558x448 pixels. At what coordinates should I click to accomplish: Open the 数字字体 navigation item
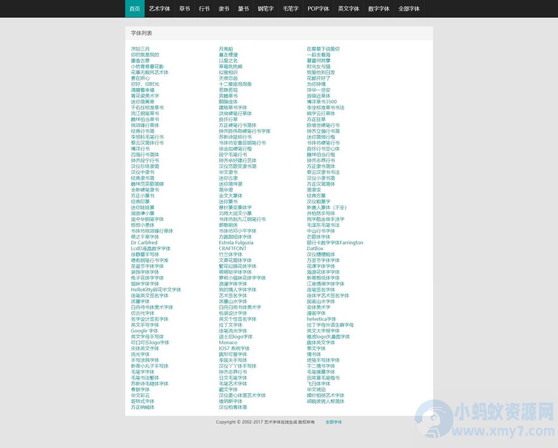[x=379, y=8]
